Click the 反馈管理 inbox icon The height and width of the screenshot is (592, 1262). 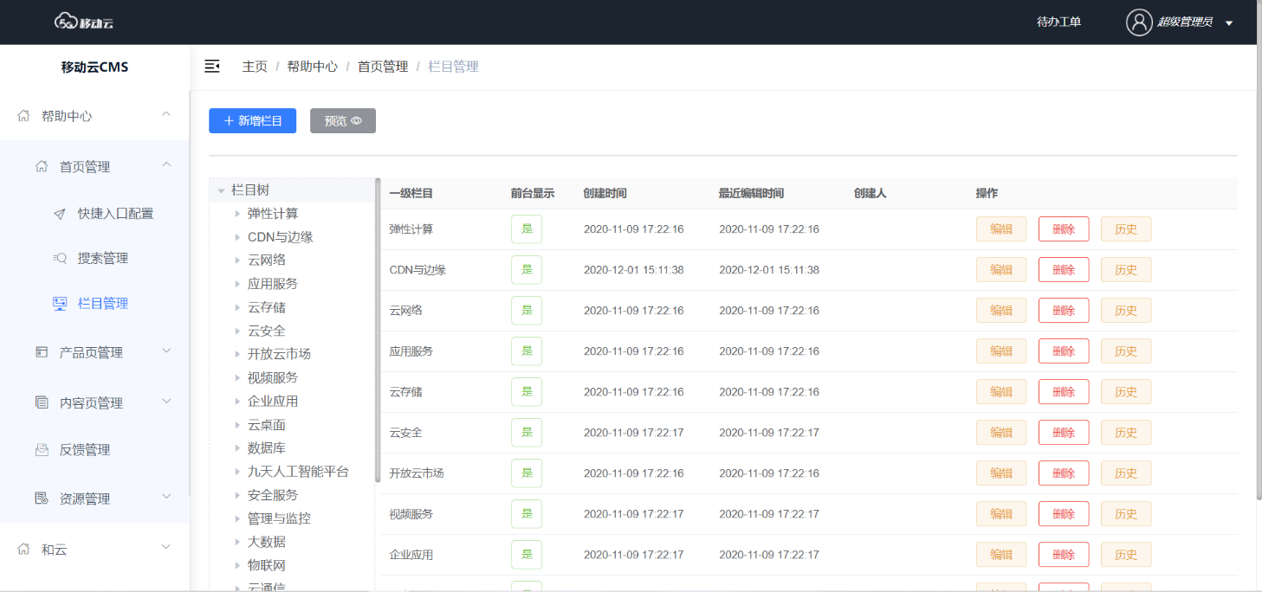coord(42,450)
